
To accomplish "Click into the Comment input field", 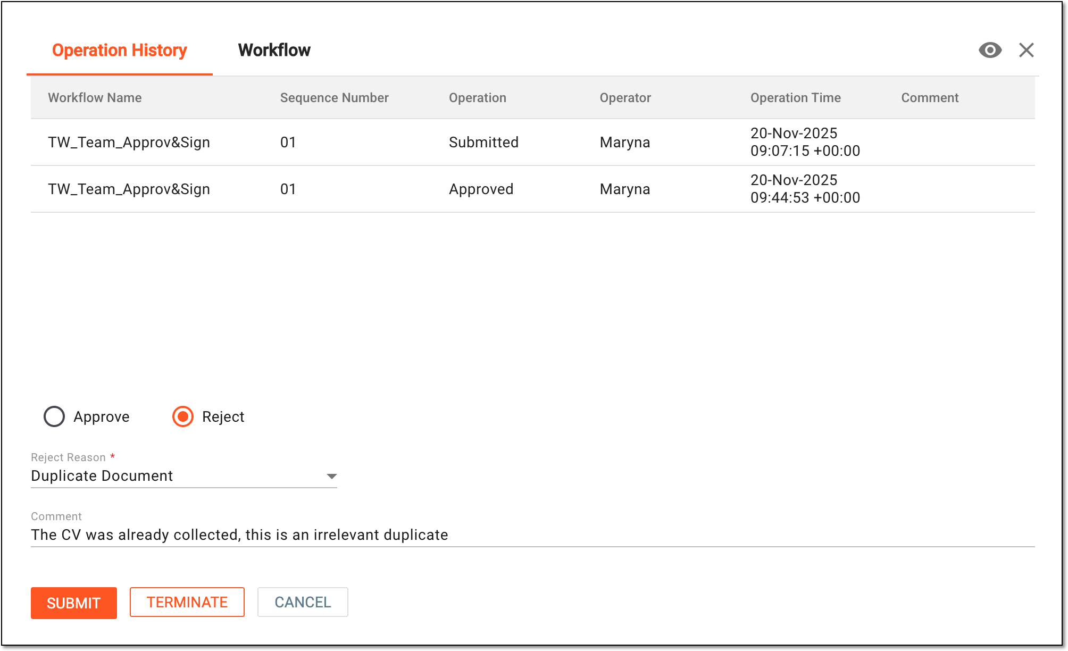I will pyautogui.click(x=532, y=535).
